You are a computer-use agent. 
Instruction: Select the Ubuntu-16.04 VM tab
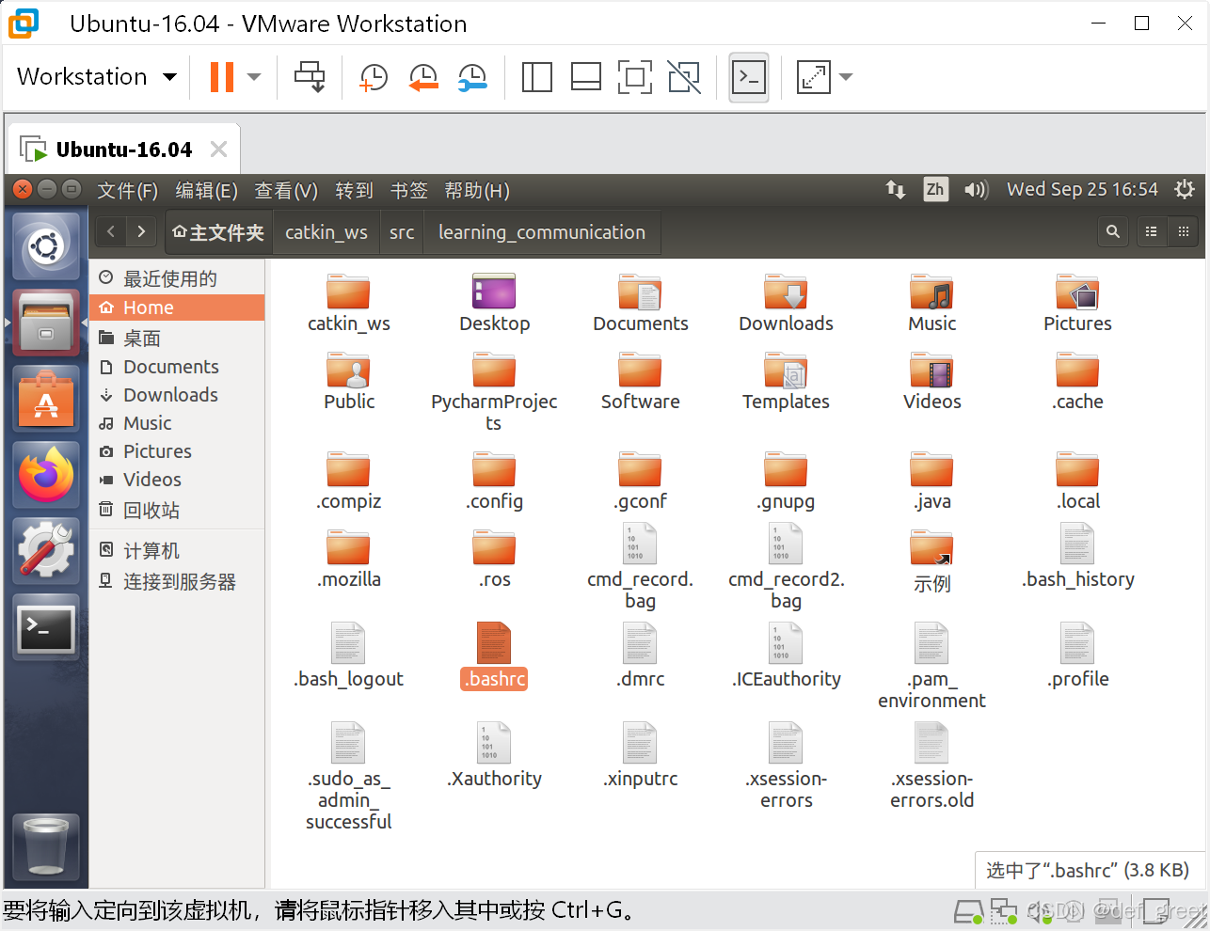tap(123, 150)
